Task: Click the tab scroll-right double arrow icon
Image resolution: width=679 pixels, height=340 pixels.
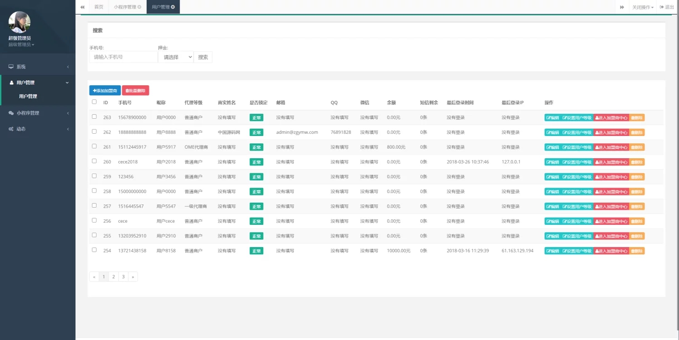Action: [x=622, y=7]
